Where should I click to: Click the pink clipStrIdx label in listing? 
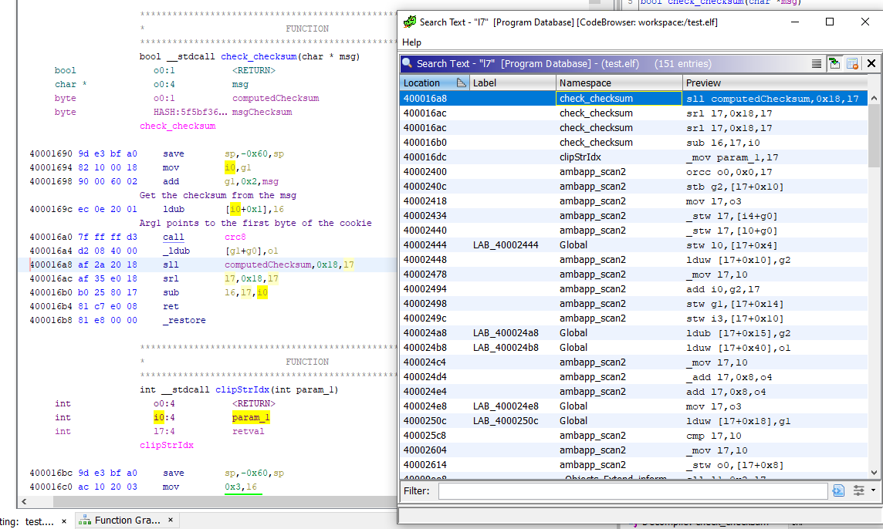167,445
